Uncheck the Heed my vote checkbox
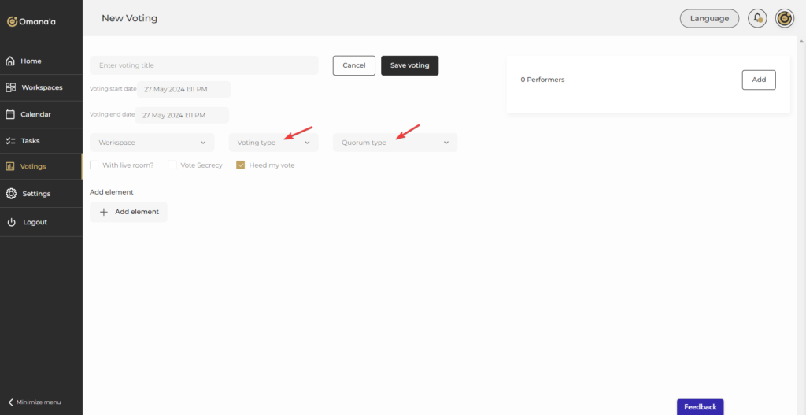This screenshot has height=415, width=806. point(241,165)
